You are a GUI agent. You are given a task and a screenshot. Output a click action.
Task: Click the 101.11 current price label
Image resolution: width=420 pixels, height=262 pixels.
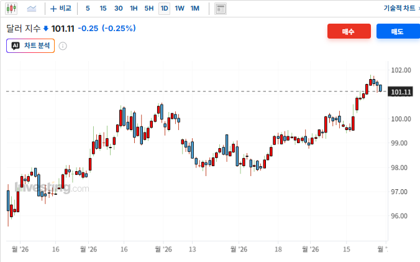tap(401, 92)
